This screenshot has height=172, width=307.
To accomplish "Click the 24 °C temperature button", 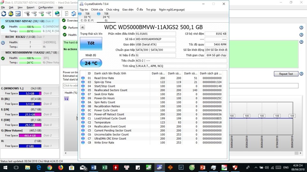I will (91, 63).
